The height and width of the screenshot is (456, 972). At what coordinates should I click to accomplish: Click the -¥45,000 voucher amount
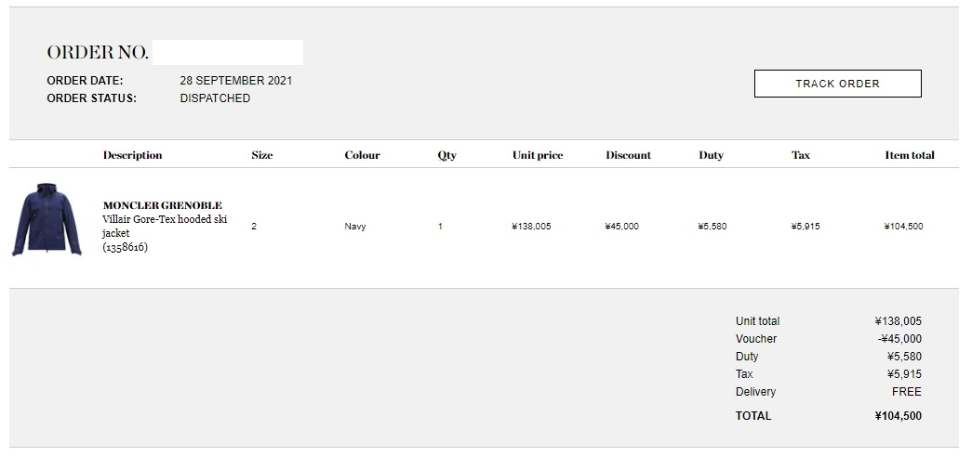click(x=899, y=339)
